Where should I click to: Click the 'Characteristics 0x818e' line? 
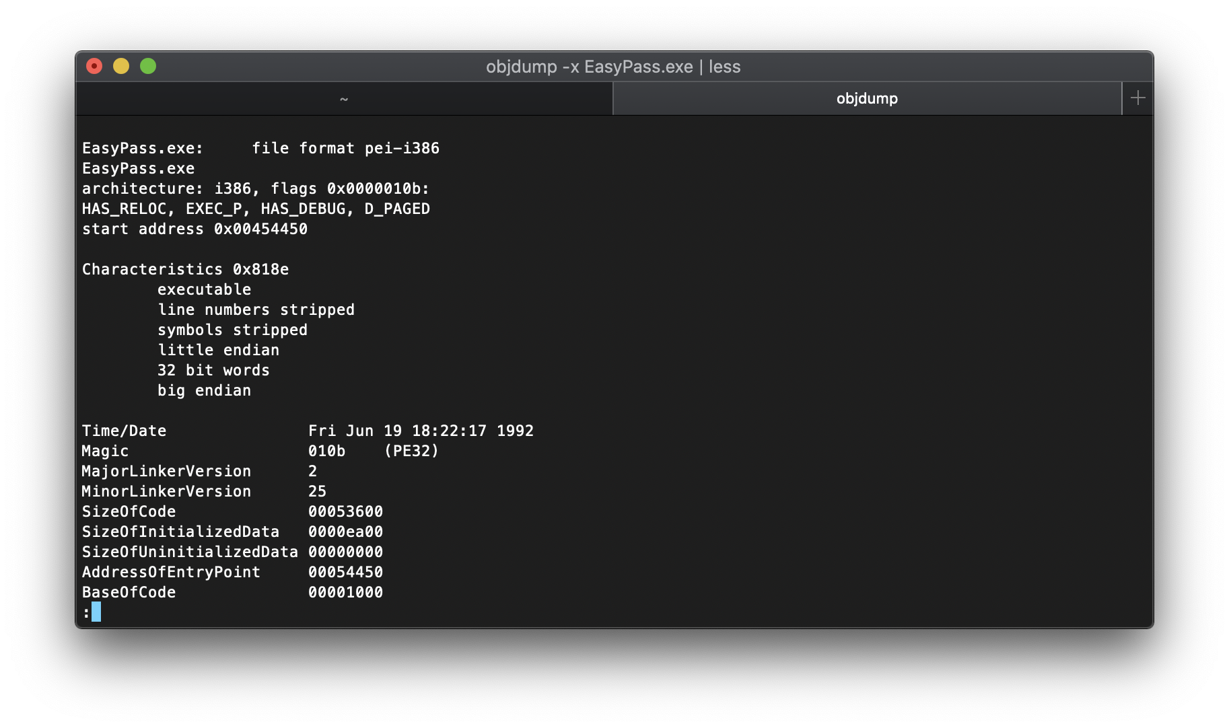pyautogui.click(x=185, y=269)
